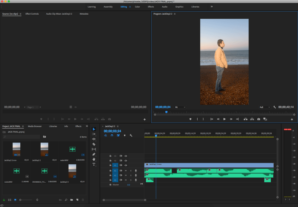The image size is (298, 207).
Task: Select the Pen tool in the tools panel
Action: click(x=94, y=154)
